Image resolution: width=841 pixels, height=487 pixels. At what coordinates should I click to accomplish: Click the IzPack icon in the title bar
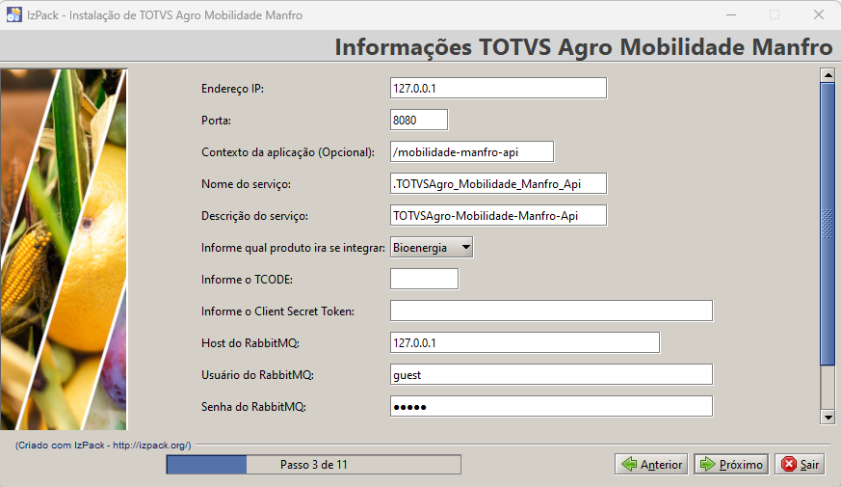pos(13,14)
